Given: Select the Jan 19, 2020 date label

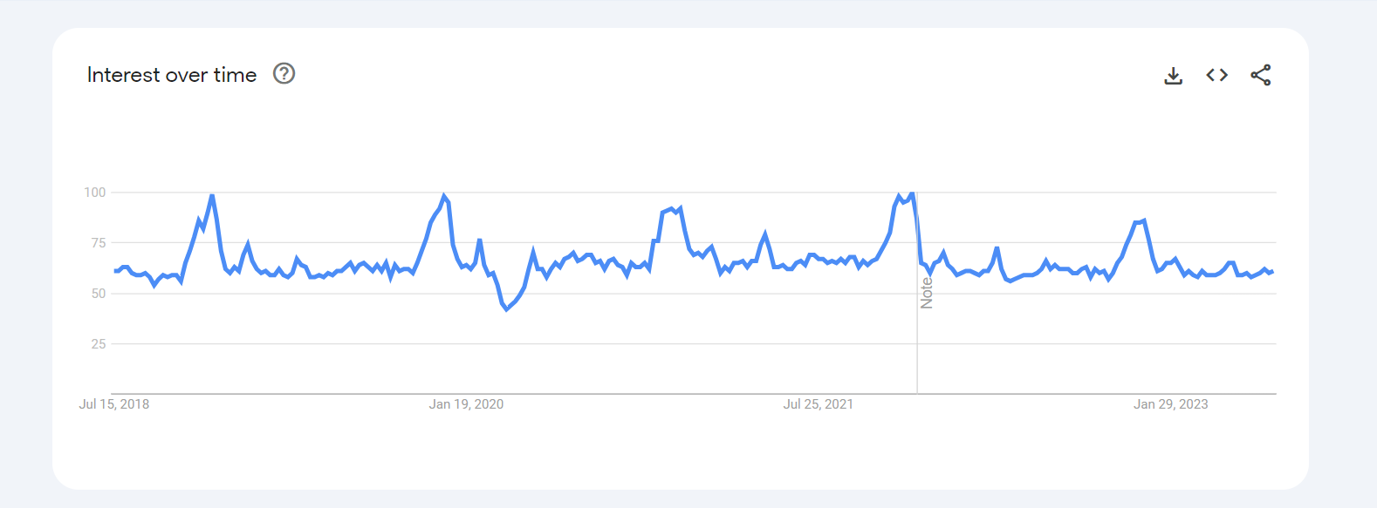Looking at the screenshot, I should [466, 404].
